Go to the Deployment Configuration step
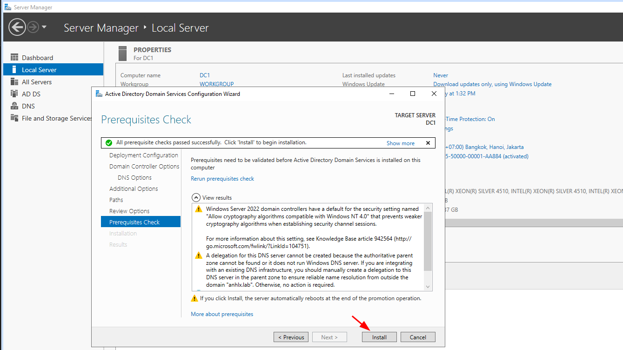The height and width of the screenshot is (350, 623). (143, 155)
